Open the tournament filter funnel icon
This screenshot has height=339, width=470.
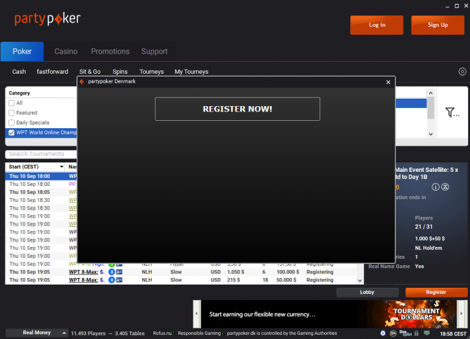pos(452,113)
